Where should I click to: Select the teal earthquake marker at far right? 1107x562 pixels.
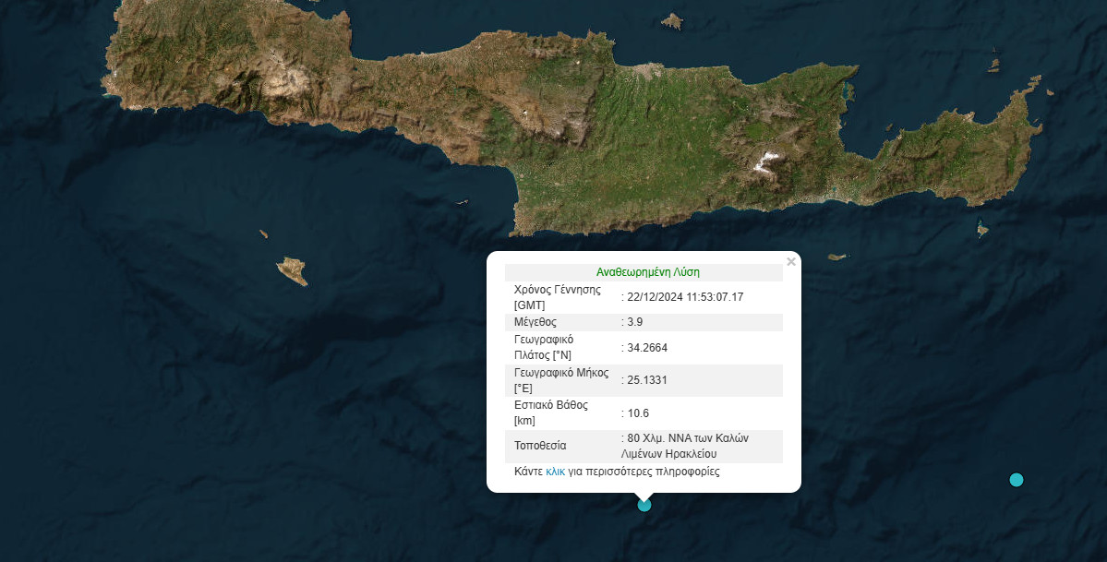click(x=1017, y=479)
